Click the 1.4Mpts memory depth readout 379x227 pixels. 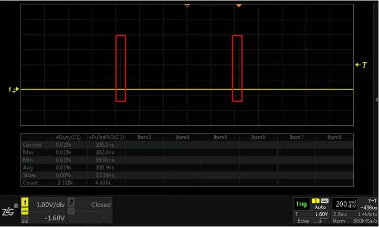(367, 214)
